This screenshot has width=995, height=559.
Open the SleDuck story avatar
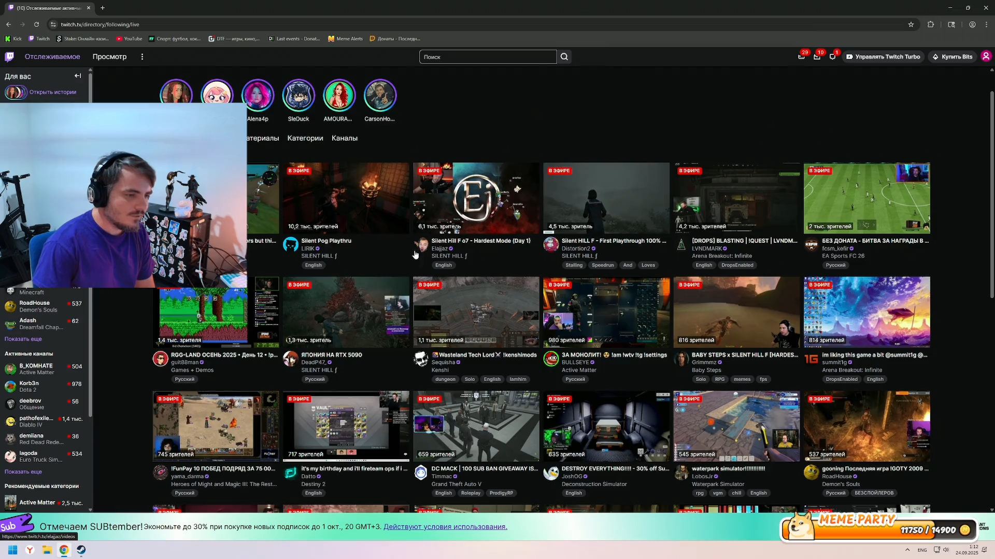point(298,95)
